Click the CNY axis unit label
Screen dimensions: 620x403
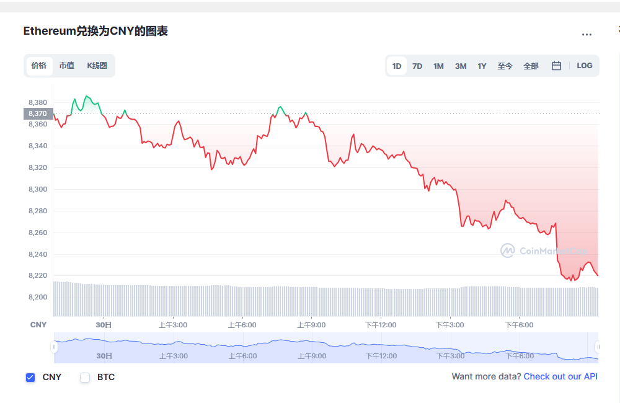pos(38,325)
